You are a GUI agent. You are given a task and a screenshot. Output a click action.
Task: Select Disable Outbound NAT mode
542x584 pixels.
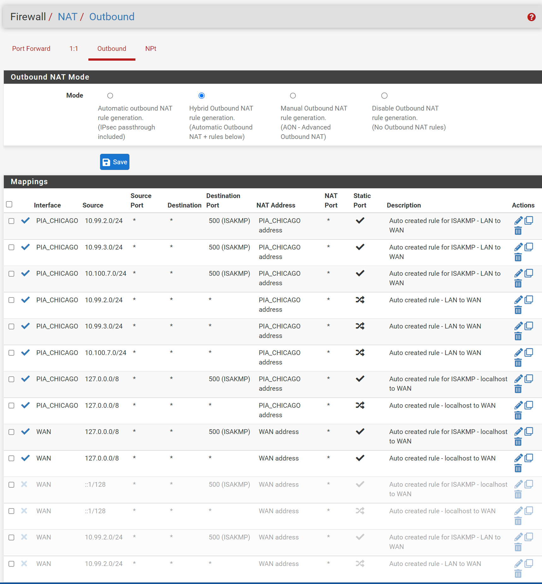pyautogui.click(x=384, y=96)
